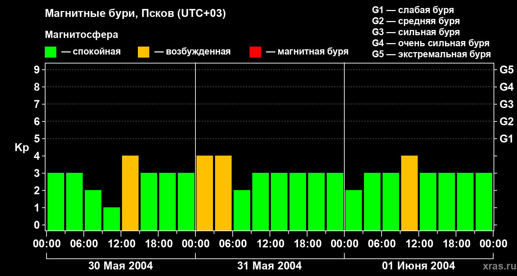
Task: Click the green "спокойная" legend swatch
Action: pyautogui.click(x=50, y=52)
